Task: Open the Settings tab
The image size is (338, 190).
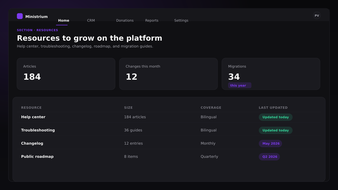Action: coord(181,21)
